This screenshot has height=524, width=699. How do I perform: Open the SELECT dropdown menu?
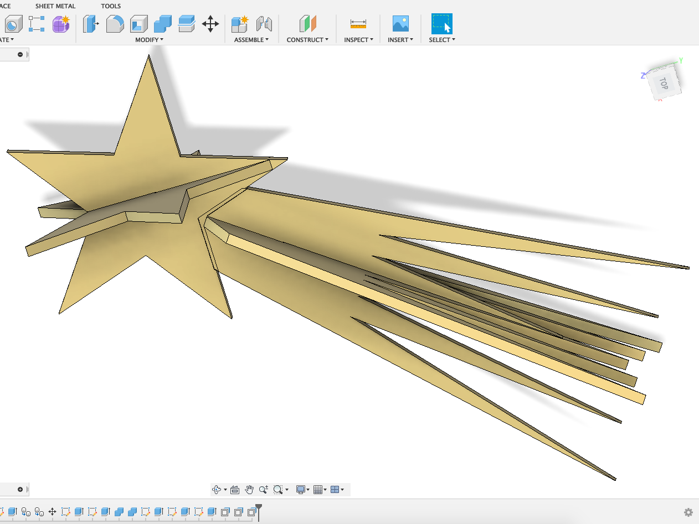pos(442,40)
